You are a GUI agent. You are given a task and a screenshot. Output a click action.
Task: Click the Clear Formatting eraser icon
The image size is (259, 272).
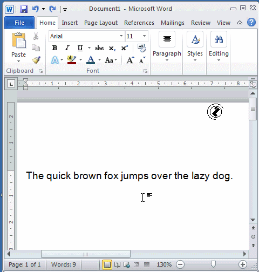tap(142, 48)
